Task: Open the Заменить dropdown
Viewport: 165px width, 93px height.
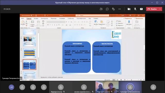Action: click(120, 23)
